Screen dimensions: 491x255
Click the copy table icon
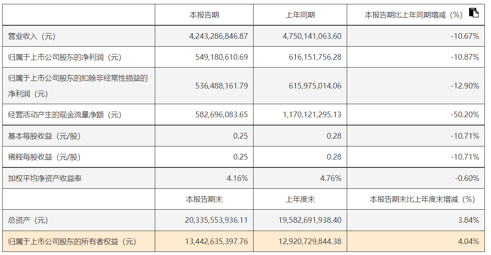click(x=474, y=13)
